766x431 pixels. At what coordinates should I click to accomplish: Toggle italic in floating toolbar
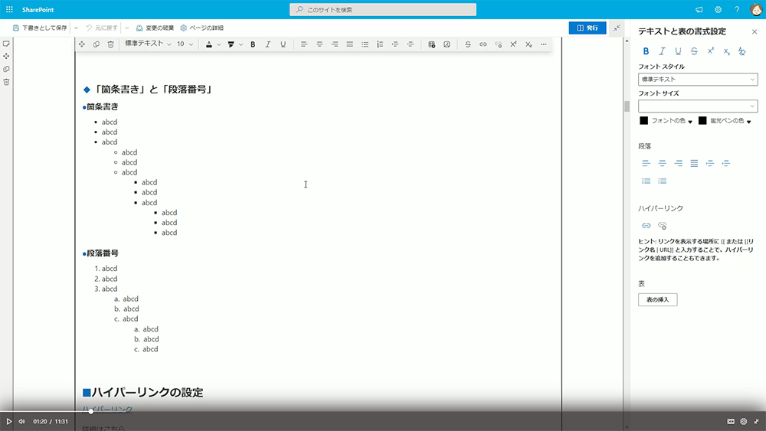click(x=267, y=44)
